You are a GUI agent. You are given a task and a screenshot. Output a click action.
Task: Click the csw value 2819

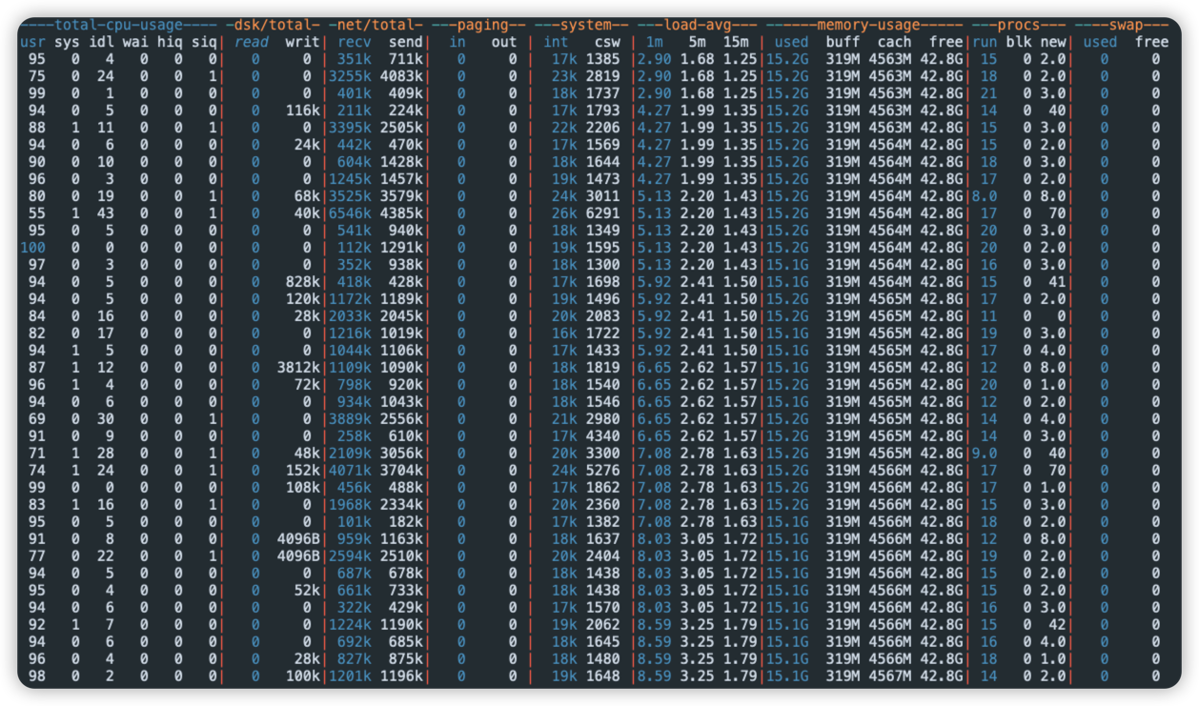pos(603,76)
